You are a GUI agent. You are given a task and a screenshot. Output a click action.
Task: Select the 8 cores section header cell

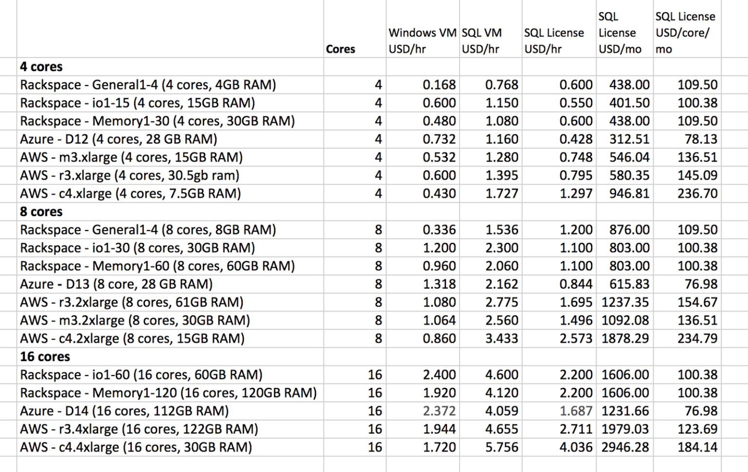(40, 211)
